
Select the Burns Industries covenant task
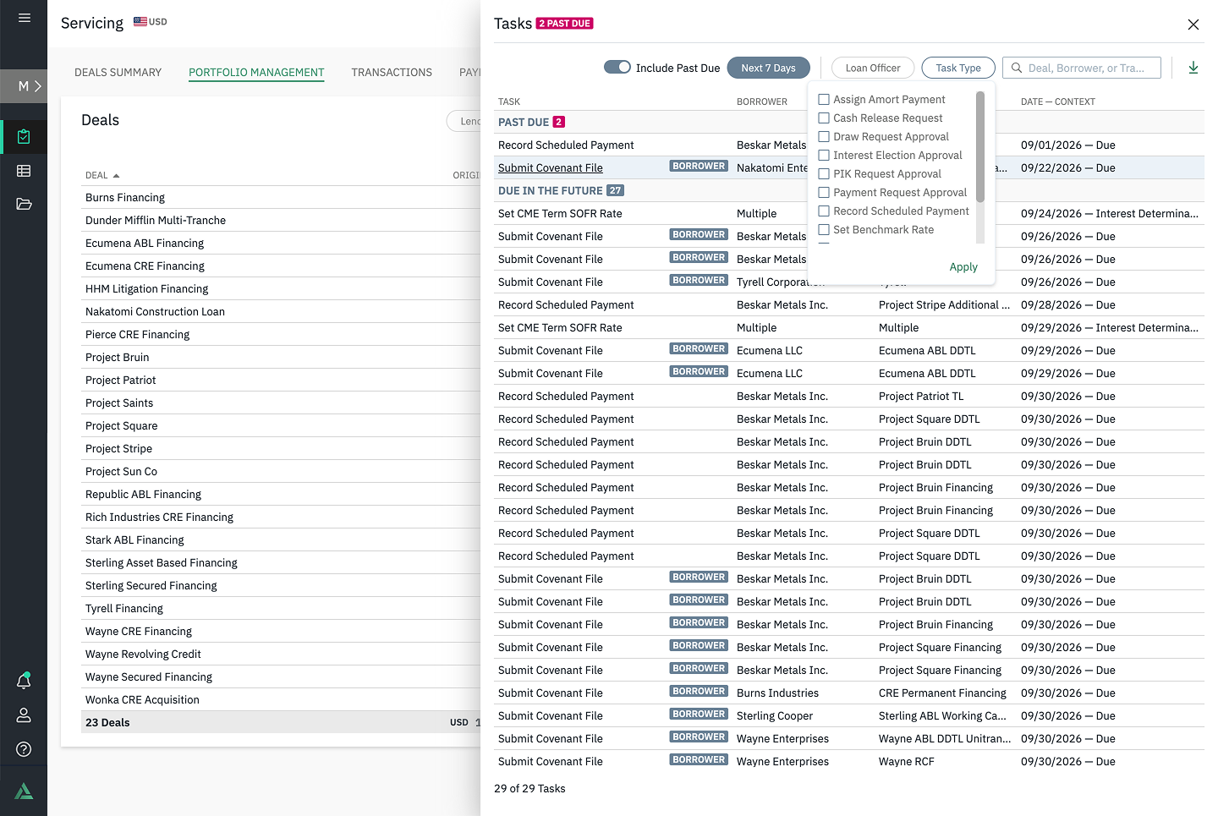[849, 693]
